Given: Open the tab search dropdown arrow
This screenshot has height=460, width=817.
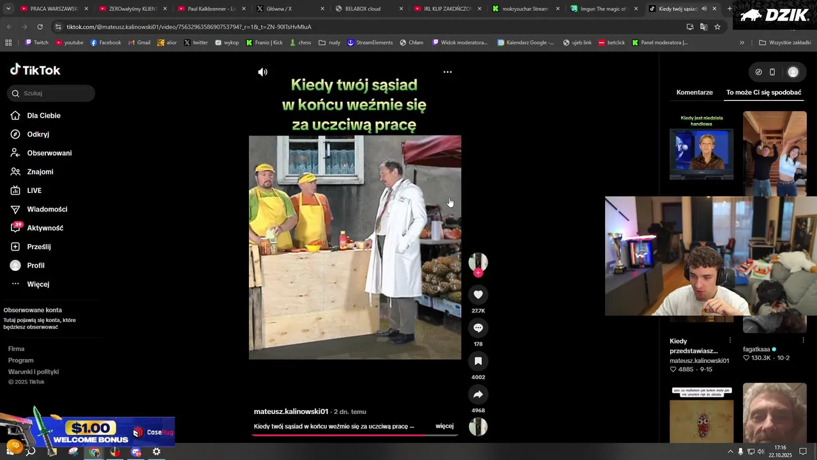Looking at the screenshot, I should coord(8,9).
